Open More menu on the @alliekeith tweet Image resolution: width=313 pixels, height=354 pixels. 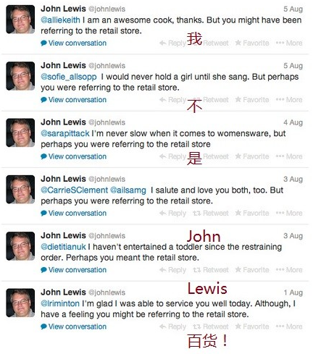(289, 43)
